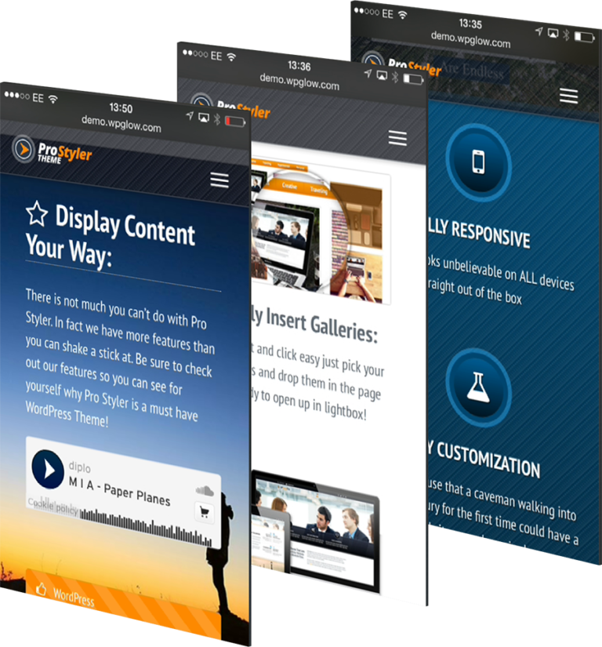Open the laptop and tablet mockup image
Screen dimensions: 602x647
coord(315,533)
